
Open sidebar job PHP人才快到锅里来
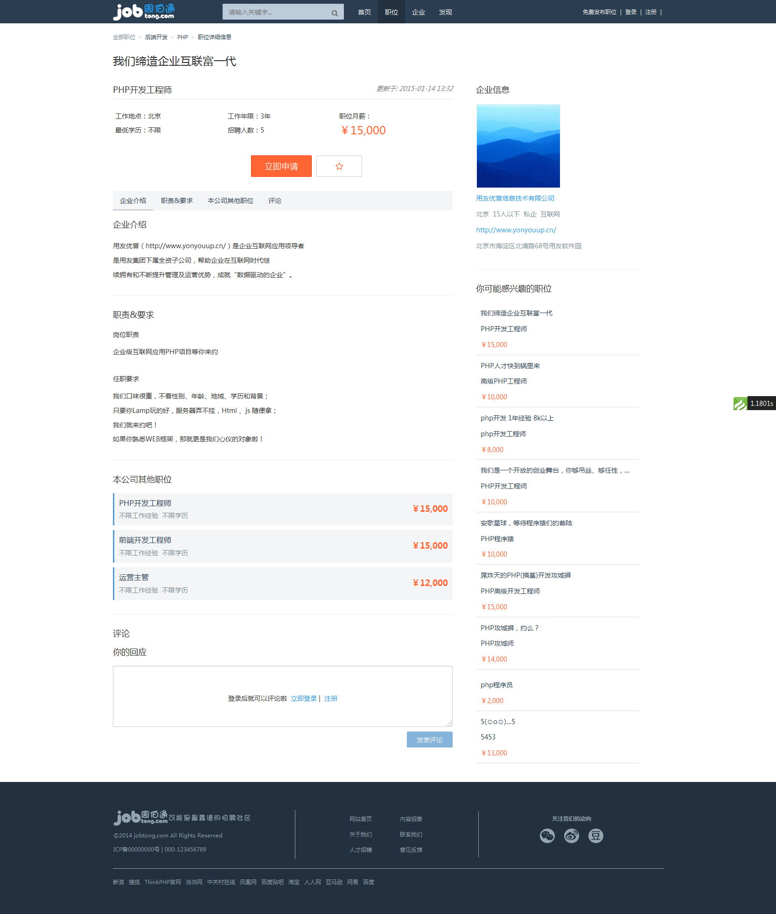(x=510, y=366)
